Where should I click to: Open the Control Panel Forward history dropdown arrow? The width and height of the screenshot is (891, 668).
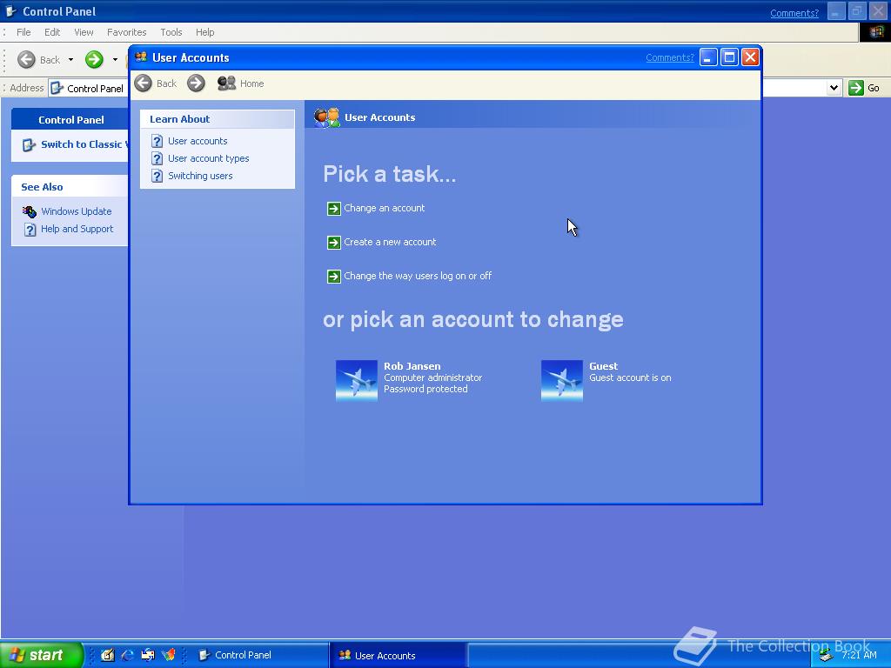click(x=115, y=59)
